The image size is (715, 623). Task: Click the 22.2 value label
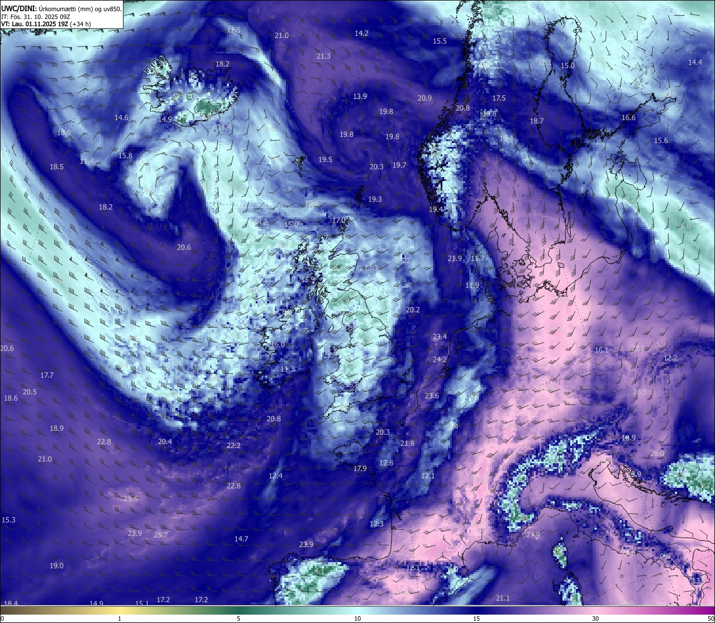point(233,446)
